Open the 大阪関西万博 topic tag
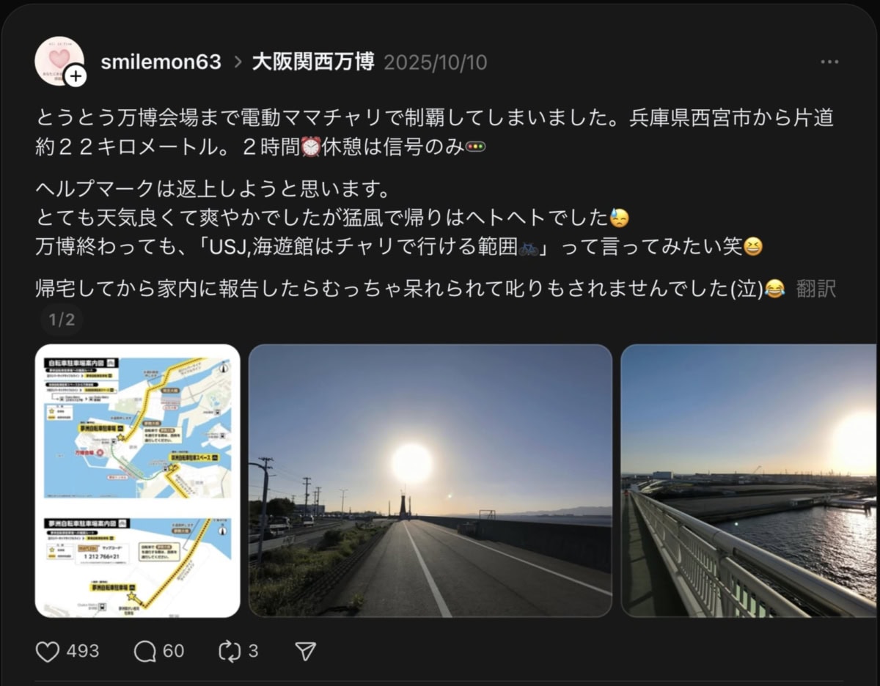The image size is (880, 686). tap(313, 62)
